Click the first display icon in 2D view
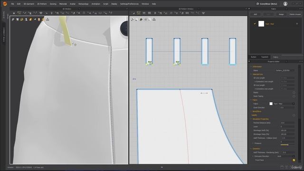This screenshot has height=171, width=304. [x=133, y=19]
